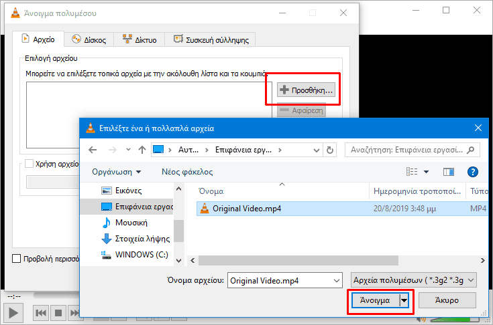This screenshot has width=493, height=325.
Task: Click the VLC stop button
Action: pos(58,312)
